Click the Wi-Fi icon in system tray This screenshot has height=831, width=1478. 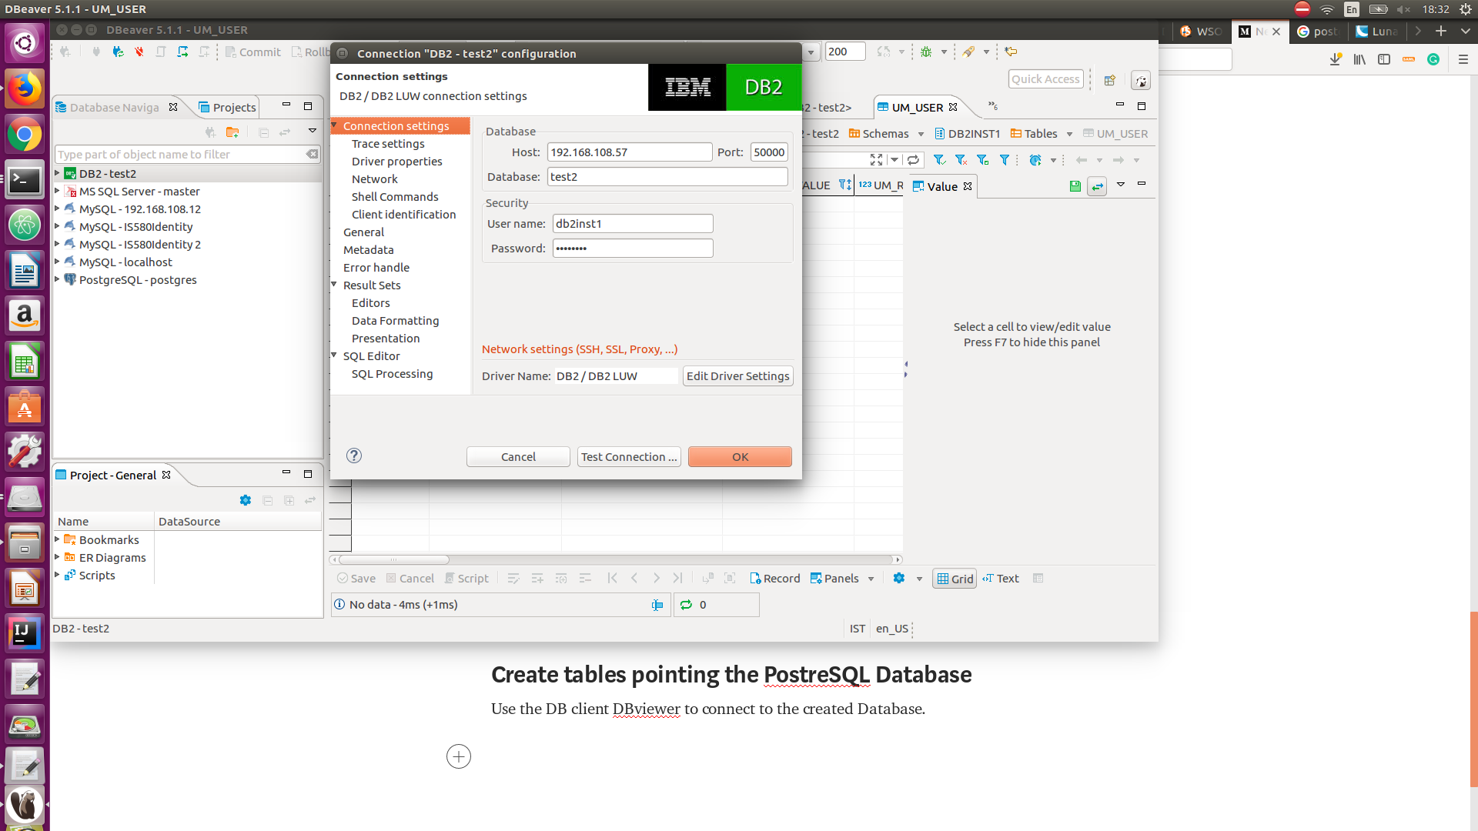click(x=1326, y=9)
